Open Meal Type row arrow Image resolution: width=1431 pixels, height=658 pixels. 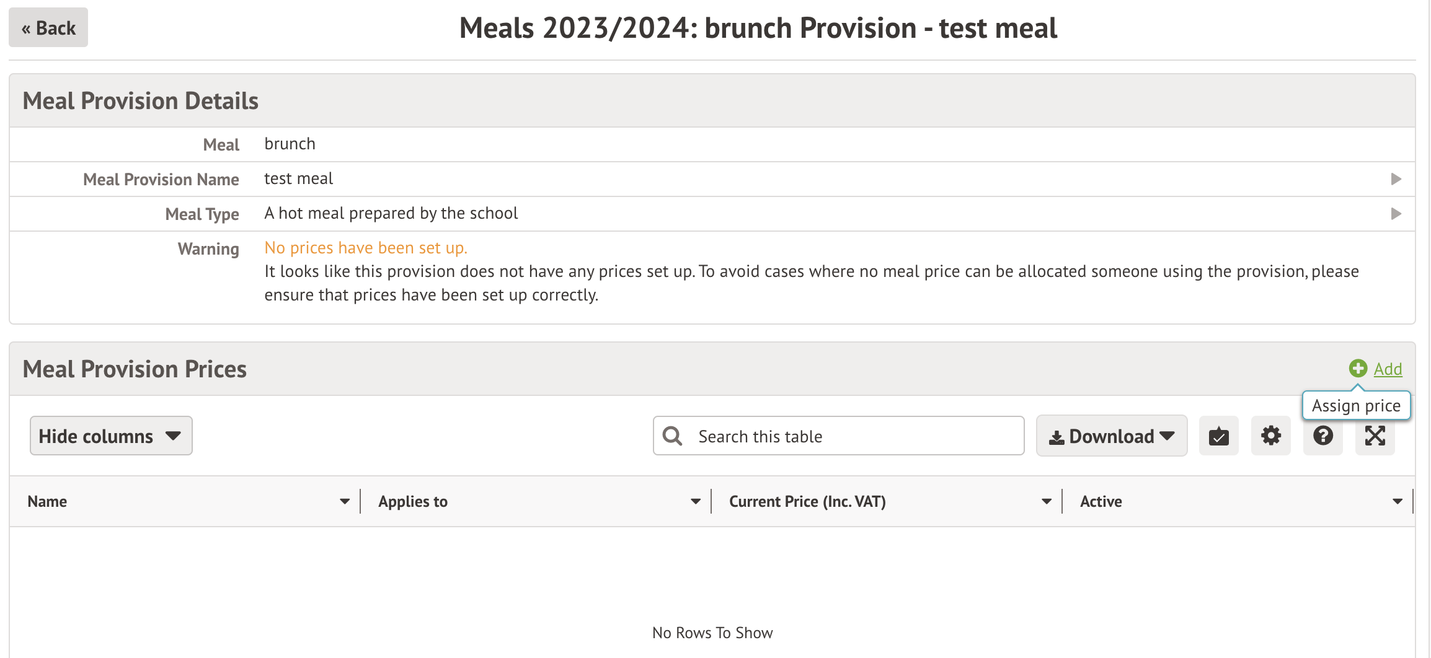pos(1396,214)
